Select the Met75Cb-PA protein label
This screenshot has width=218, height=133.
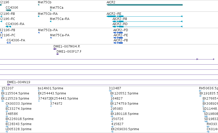pos(48,30)
